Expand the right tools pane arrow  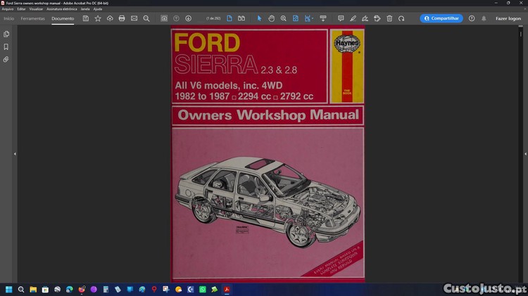[x=525, y=154]
